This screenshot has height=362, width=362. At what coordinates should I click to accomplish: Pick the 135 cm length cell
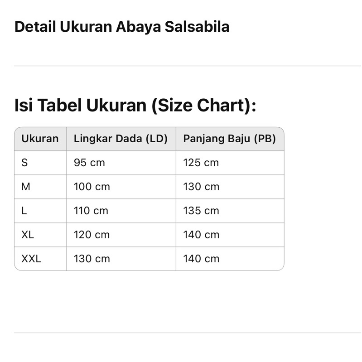pos(201,211)
